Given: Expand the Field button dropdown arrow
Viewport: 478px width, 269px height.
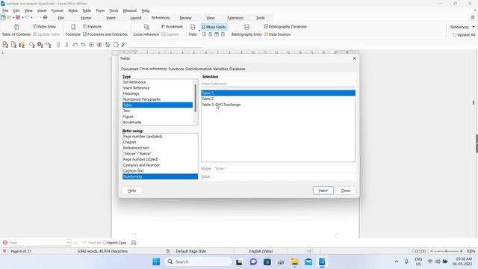Looking at the screenshot, I should pyautogui.click(x=199, y=31).
